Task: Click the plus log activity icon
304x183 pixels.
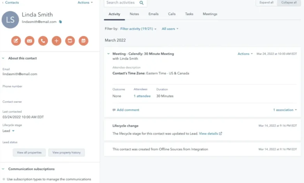Action: coord(57,40)
